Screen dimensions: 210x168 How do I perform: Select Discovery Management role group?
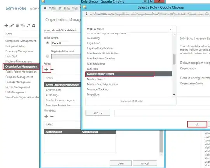[20, 51]
